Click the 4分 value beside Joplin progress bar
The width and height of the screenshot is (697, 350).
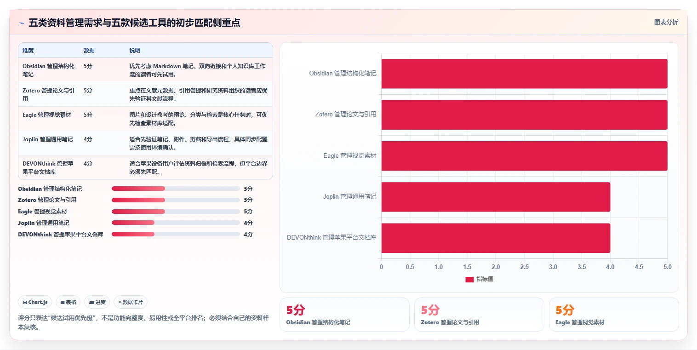tap(248, 223)
